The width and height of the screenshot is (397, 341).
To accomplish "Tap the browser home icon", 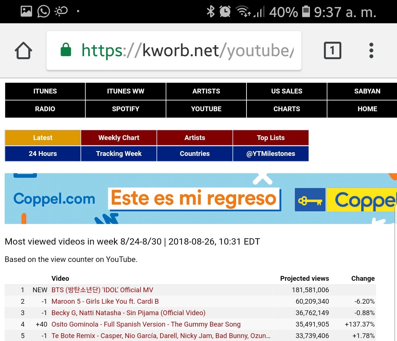I will [23, 51].
